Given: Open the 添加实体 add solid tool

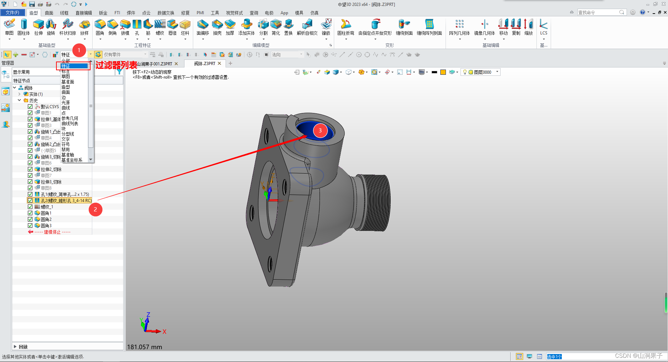Looking at the screenshot, I should (x=246, y=27).
